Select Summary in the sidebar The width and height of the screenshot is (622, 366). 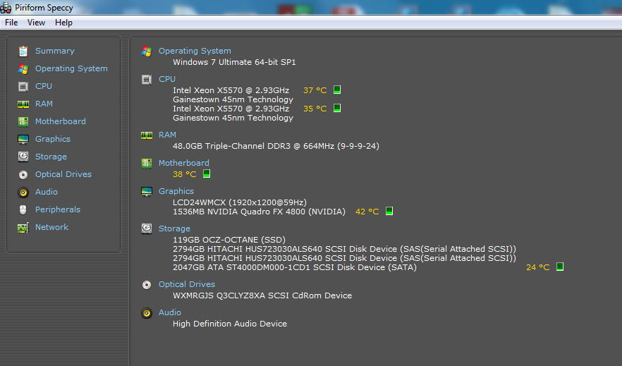tap(55, 51)
